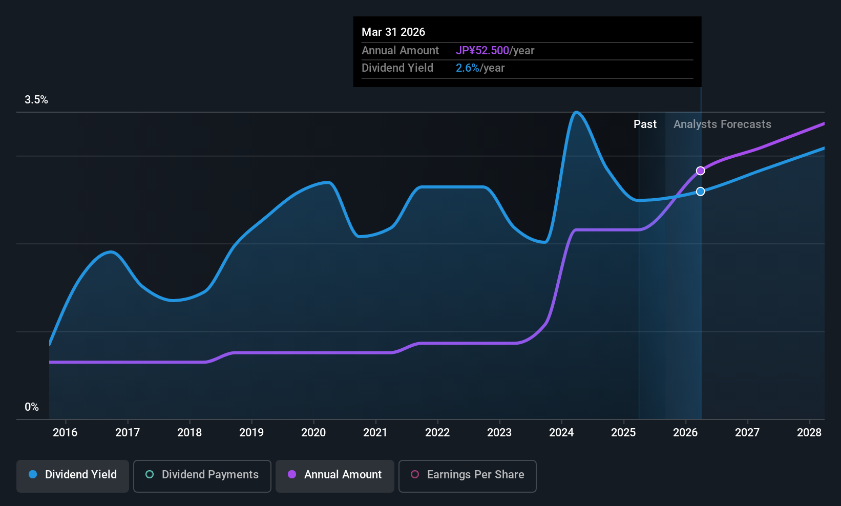Click the 2021 x-axis label

[x=375, y=433]
